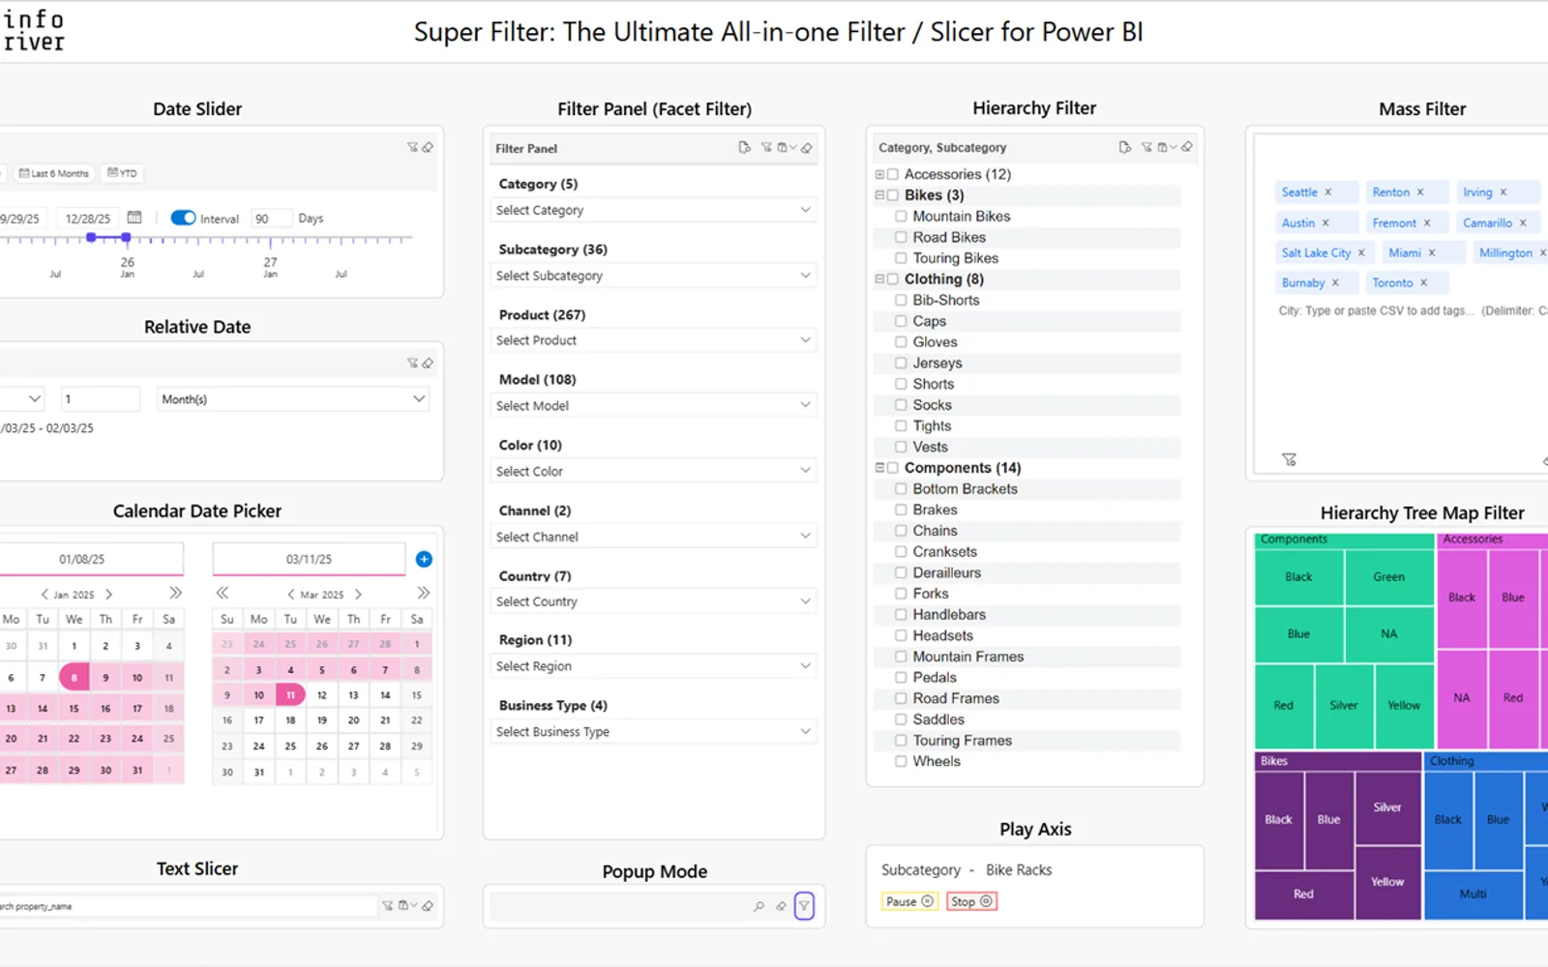Select date 12 in Mar 2025 calendar
Screen dimensions: 1548x967
pyautogui.click(x=322, y=694)
